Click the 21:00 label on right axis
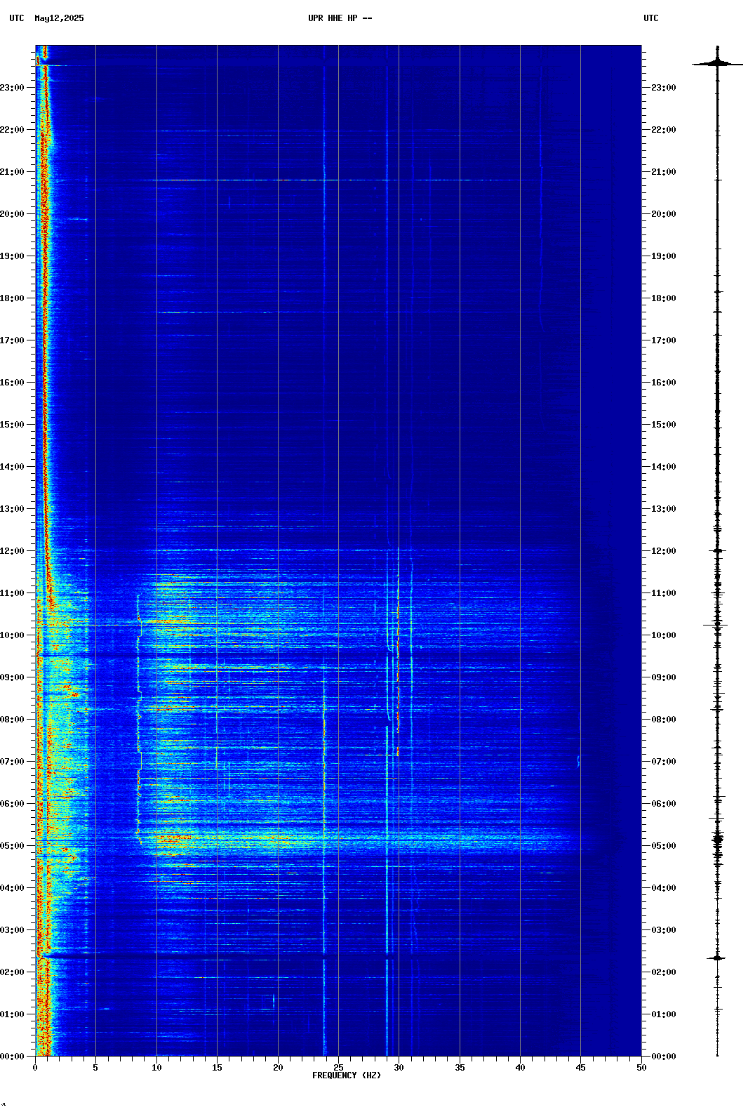This screenshot has width=748, height=1112. 664,172
